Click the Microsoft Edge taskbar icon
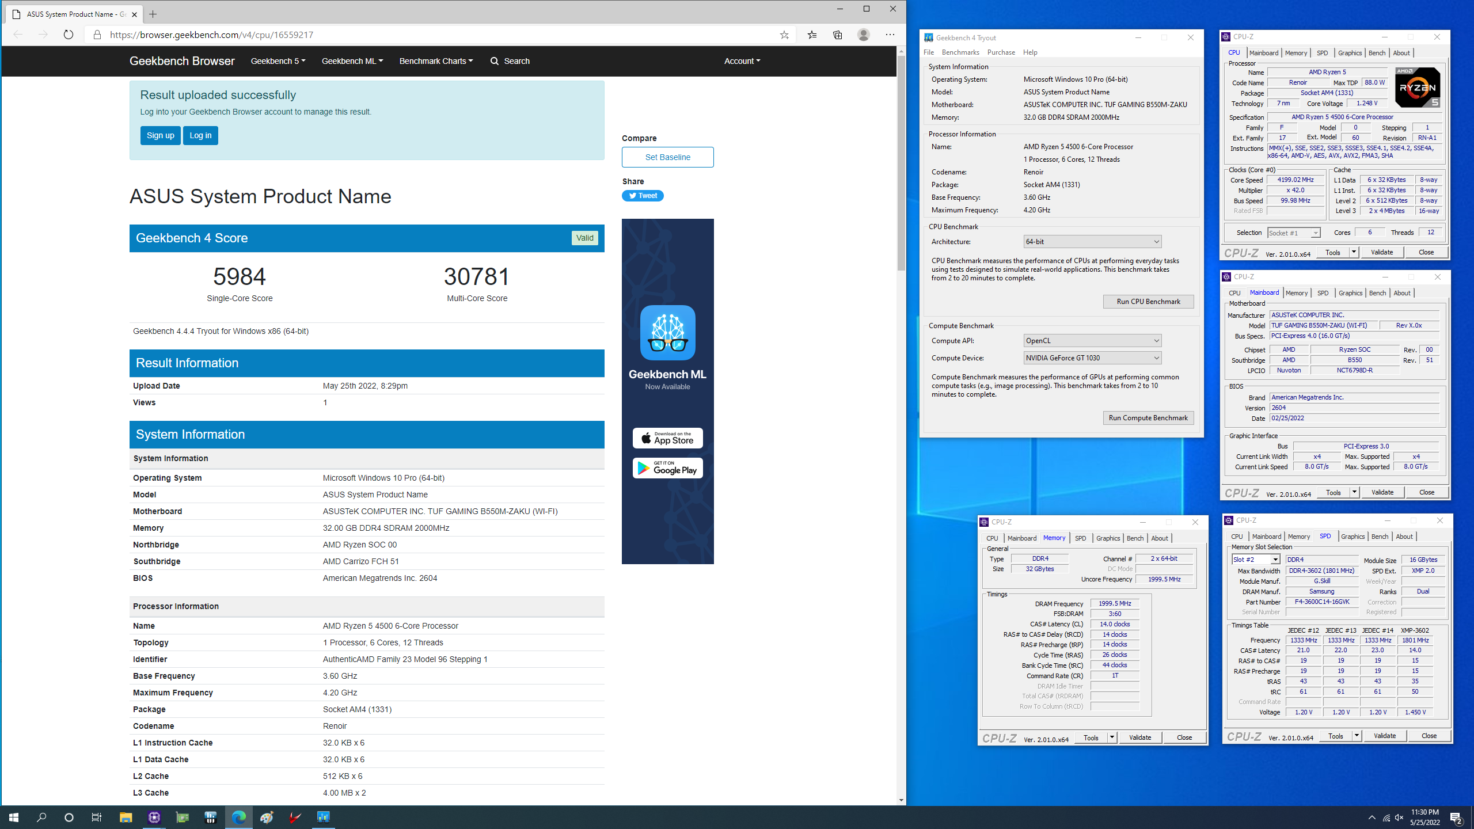 (238, 817)
